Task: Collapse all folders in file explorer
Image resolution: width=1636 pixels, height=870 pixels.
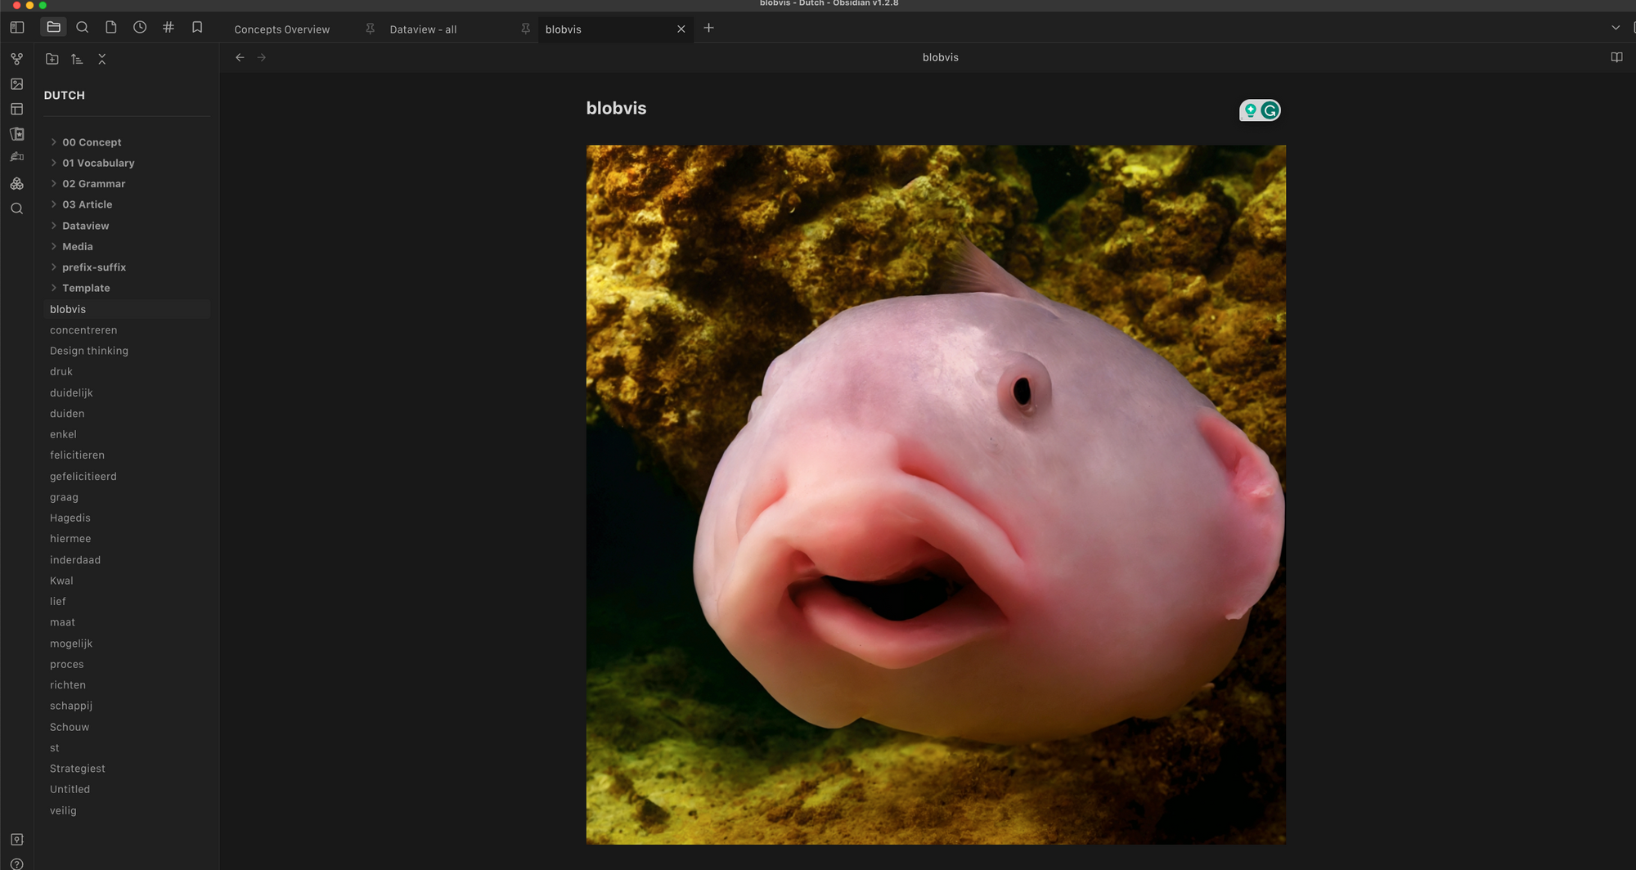Action: pyautogui.click(x=102, y=59)
